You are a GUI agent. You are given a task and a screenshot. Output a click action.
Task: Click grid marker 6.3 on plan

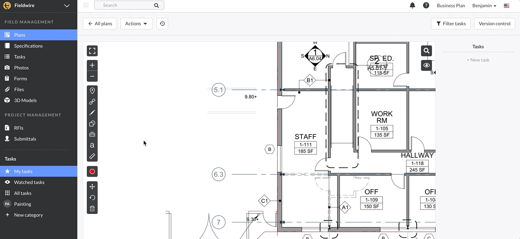(x=219, y=174)
